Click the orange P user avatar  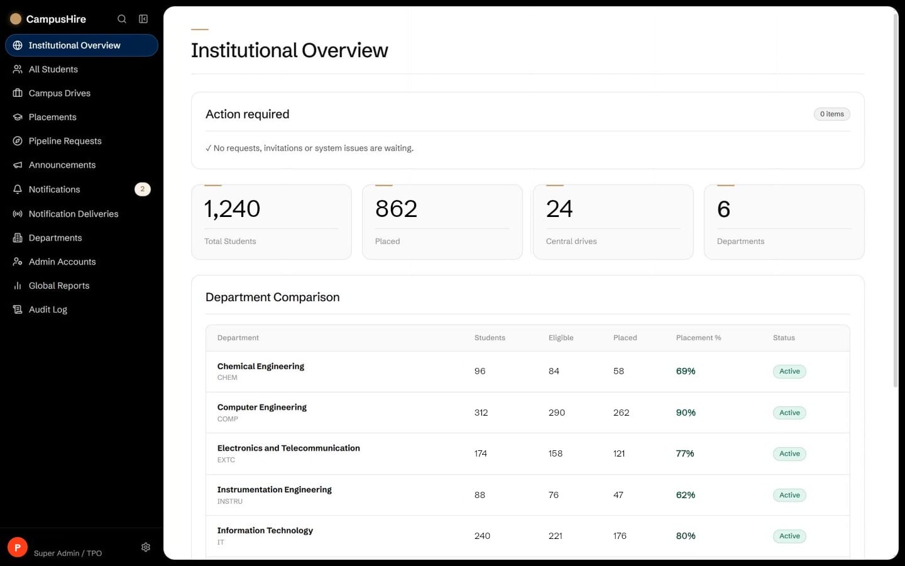click(18, 547)
